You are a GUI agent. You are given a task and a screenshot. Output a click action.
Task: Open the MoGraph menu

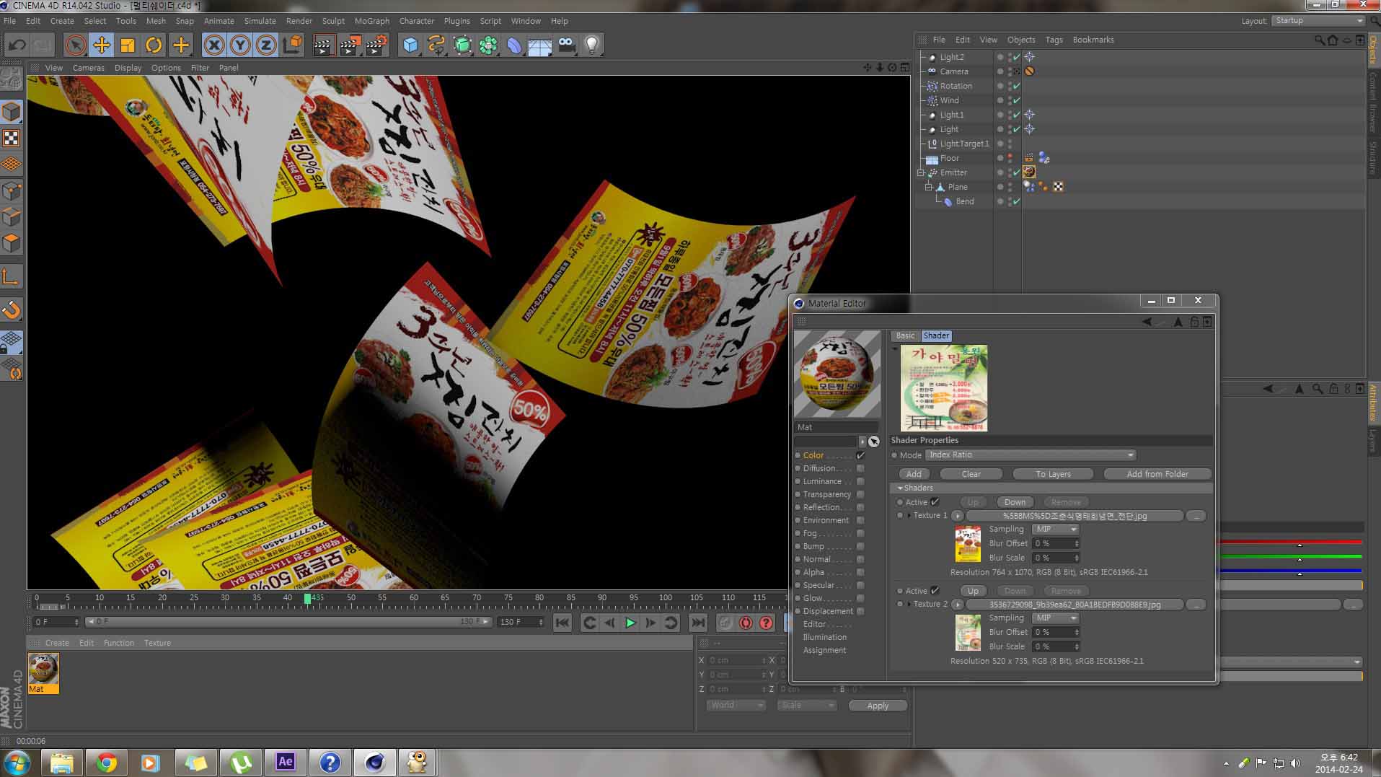point(372,21)
